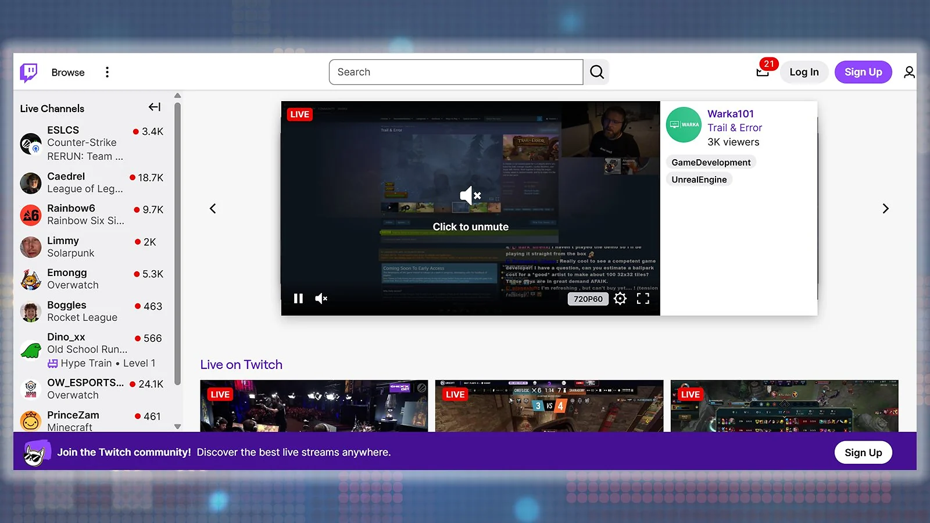Go to previous featured stream
The height and width of the screenshot is (523, 930).
click(213, 209)
